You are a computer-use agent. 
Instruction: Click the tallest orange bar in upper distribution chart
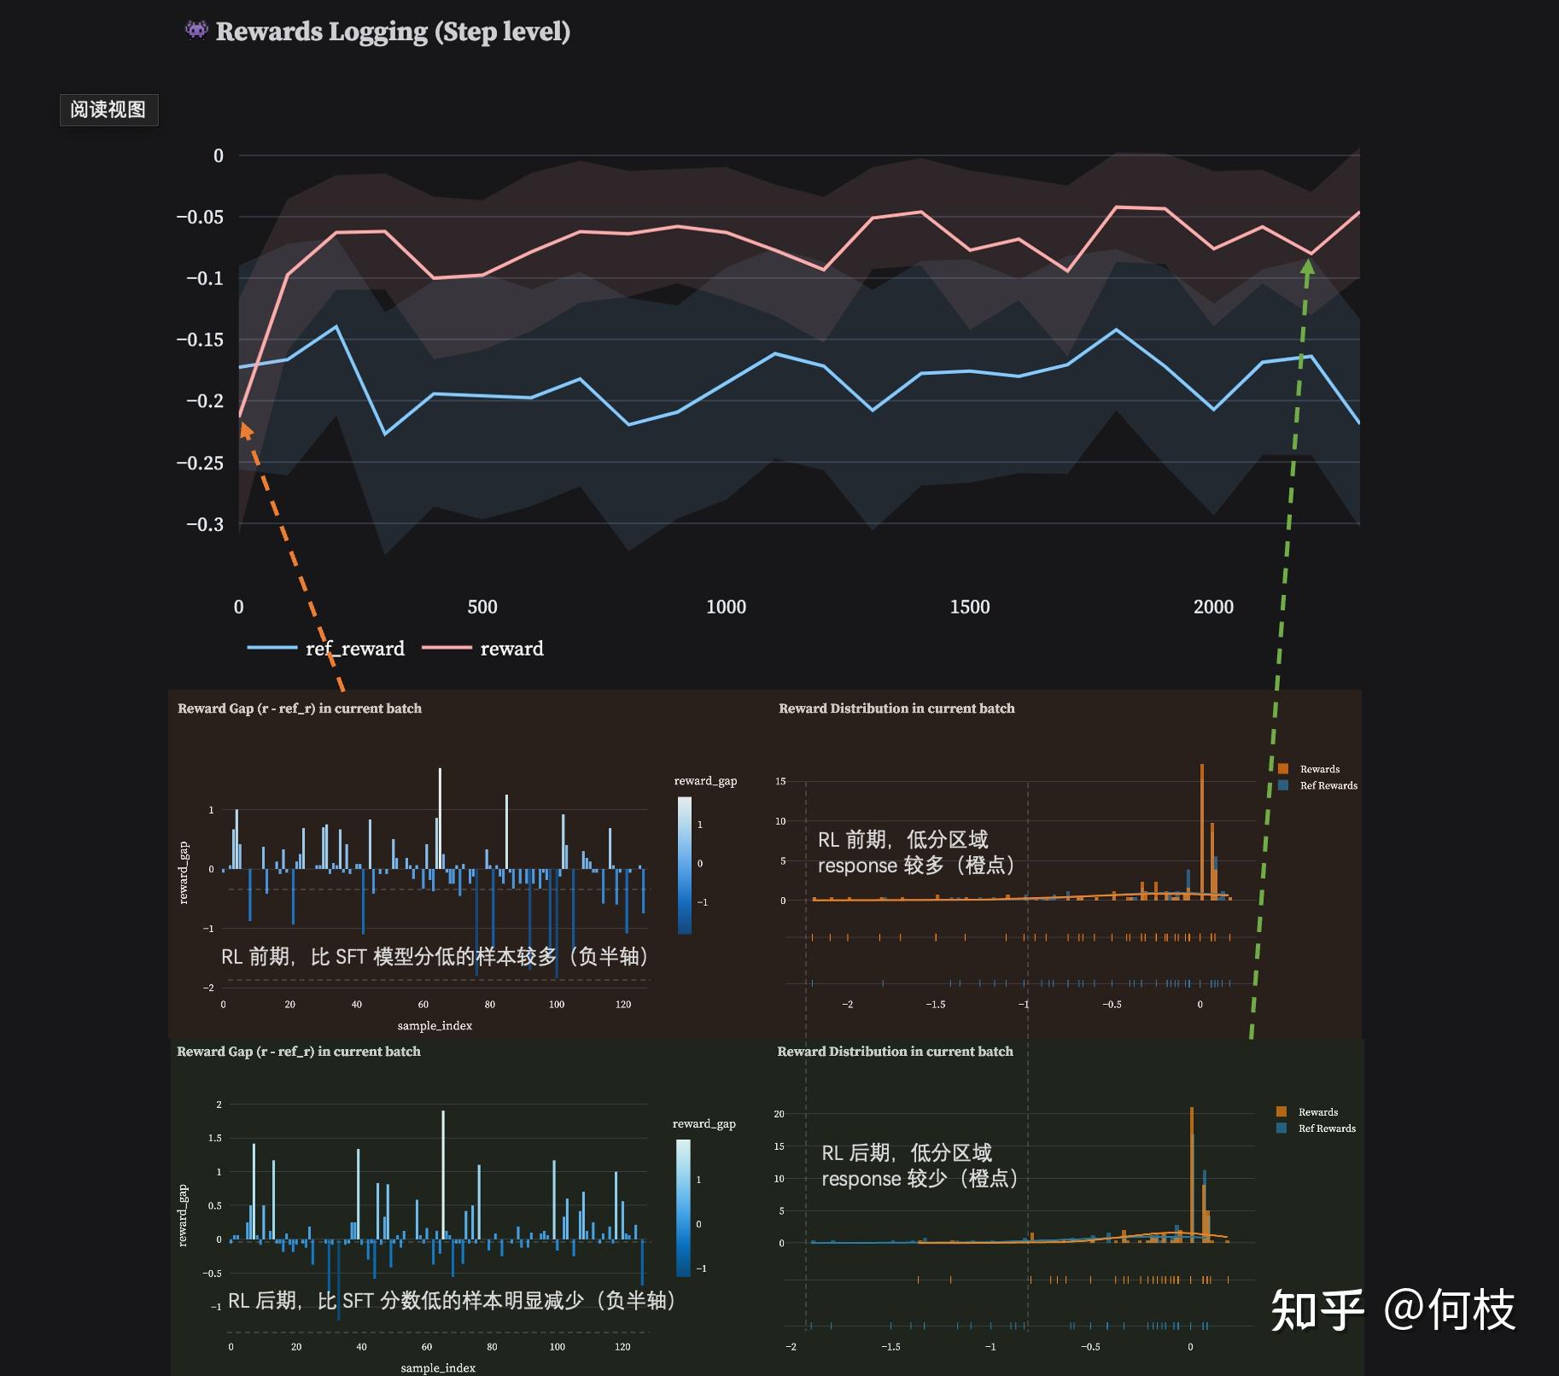pyautogui.click(x=1202, y=831)
